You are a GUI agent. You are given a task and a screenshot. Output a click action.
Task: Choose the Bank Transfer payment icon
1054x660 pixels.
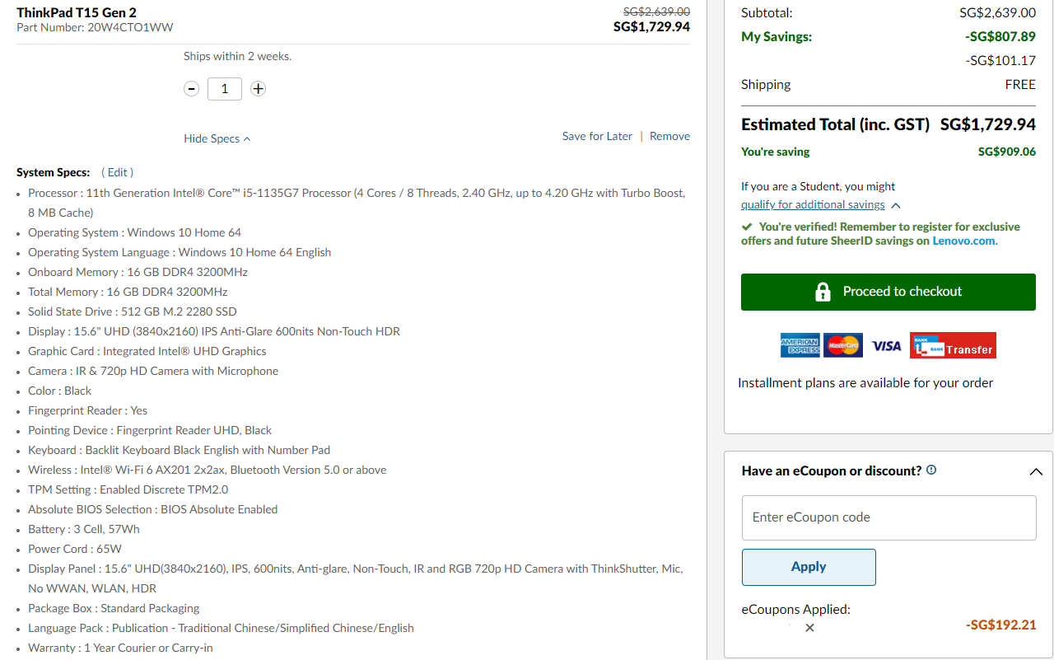pyautogui.click(x=953, y=346)
